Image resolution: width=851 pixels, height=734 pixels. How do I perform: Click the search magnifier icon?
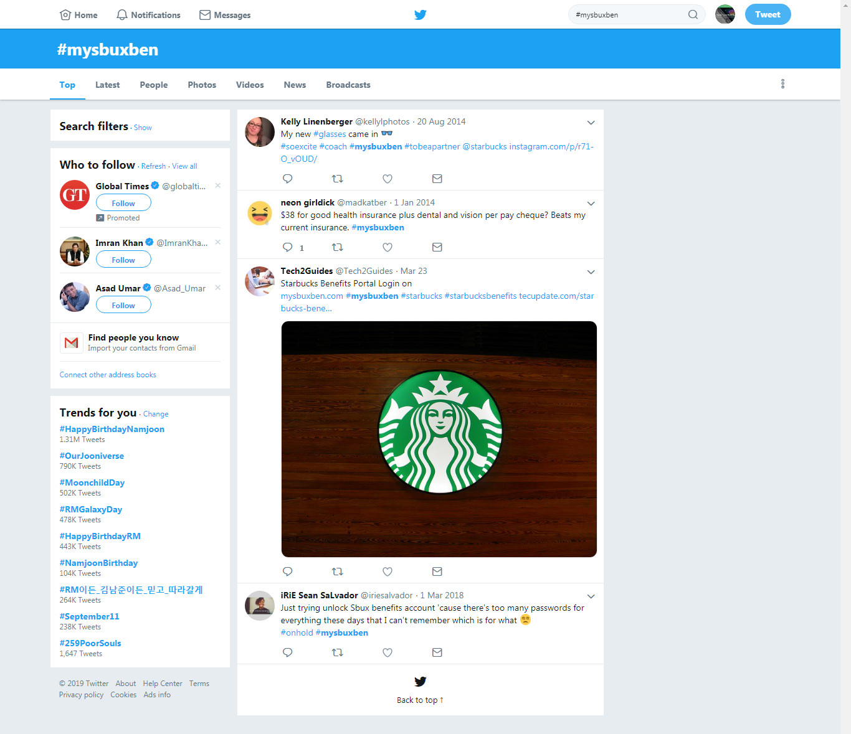(693, 15)
